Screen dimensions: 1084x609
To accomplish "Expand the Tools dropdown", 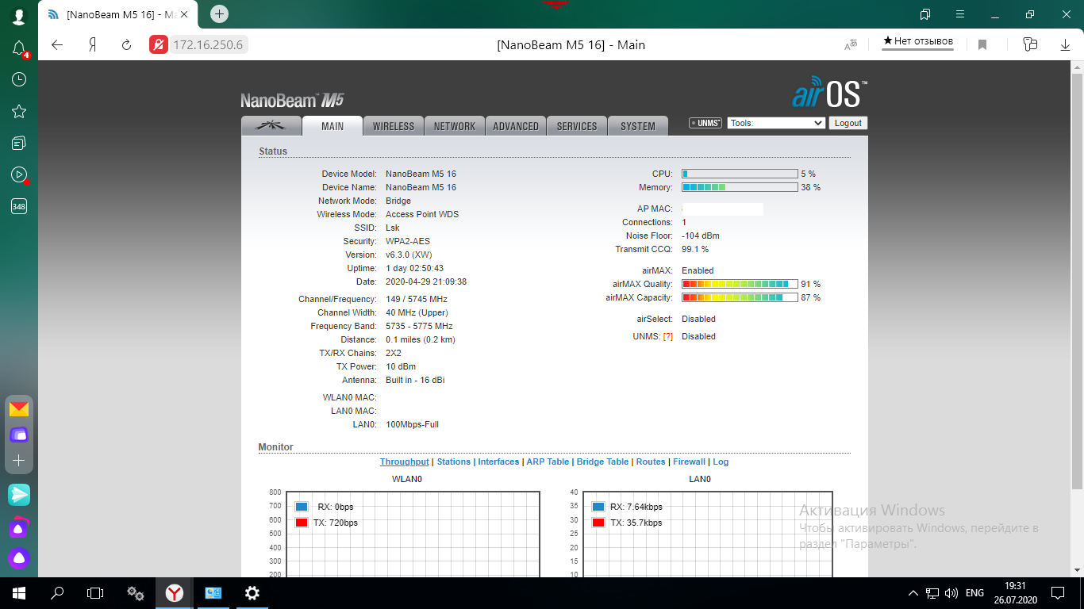I will pos(776,123).
